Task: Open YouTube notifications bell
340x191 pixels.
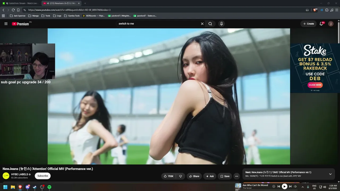Action: tap(322, 24)
